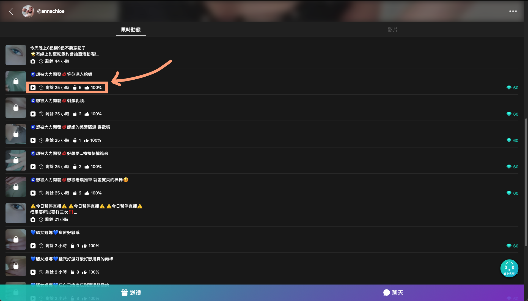
Task: Click clock icon on 想被老漢推車 row
Action: tap(41, 193)
